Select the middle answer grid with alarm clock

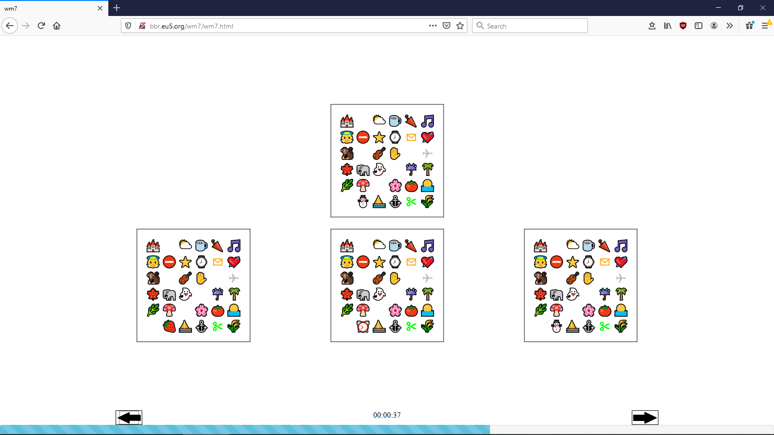[x=387, y=286]
